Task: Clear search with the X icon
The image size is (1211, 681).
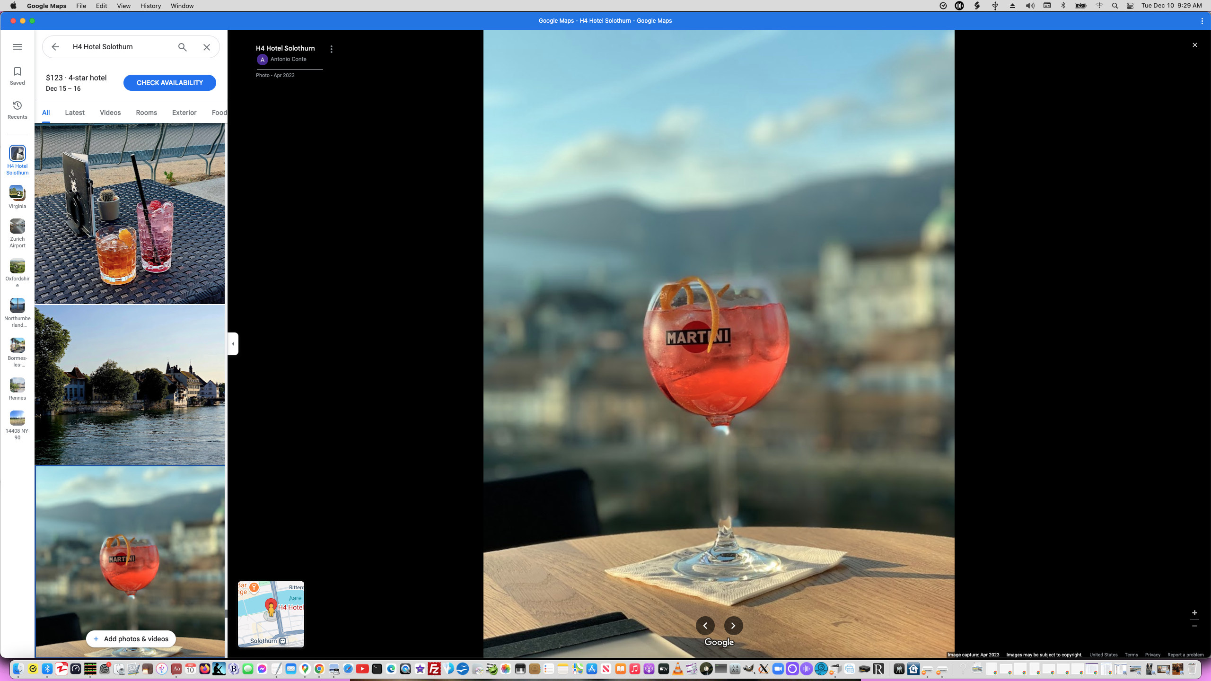Action: click(207, 47)
